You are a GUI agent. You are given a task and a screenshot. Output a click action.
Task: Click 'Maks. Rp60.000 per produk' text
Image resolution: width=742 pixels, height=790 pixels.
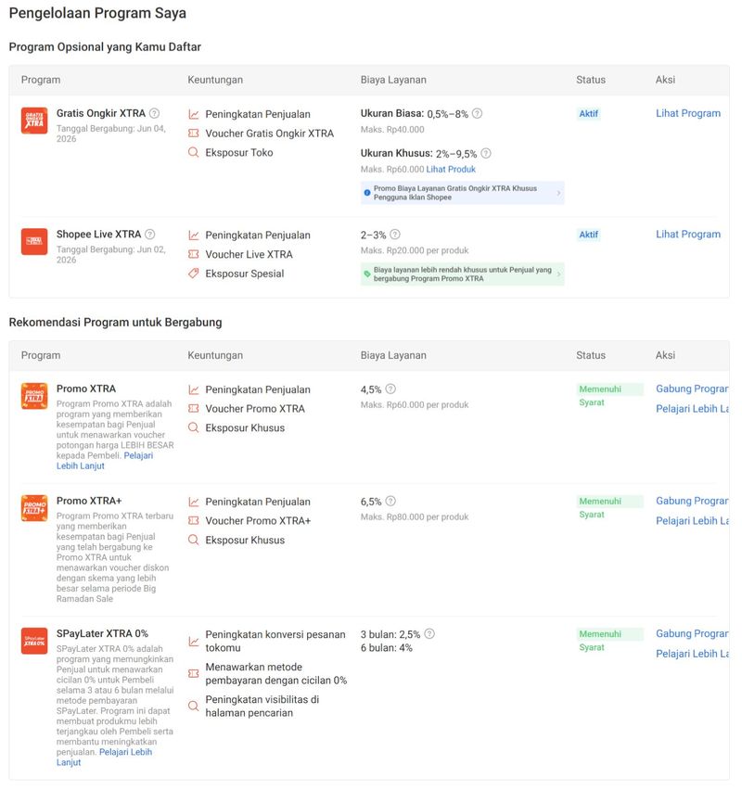point(415,404)
